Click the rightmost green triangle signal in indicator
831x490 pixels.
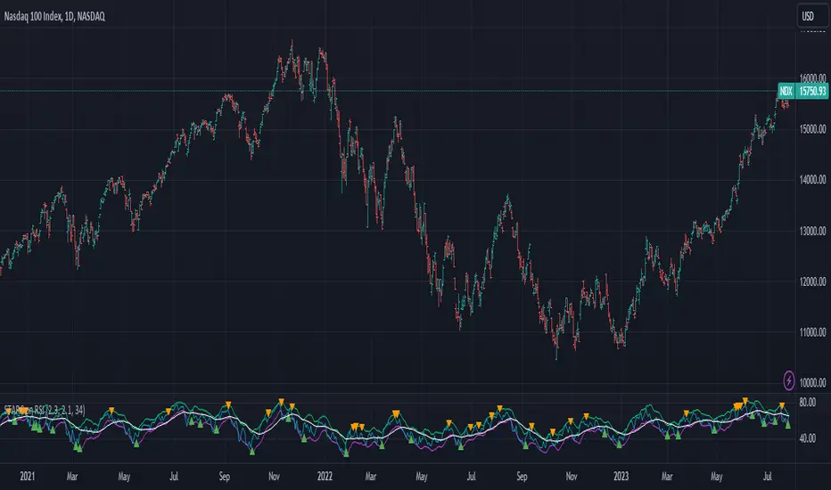coord(787,427)
